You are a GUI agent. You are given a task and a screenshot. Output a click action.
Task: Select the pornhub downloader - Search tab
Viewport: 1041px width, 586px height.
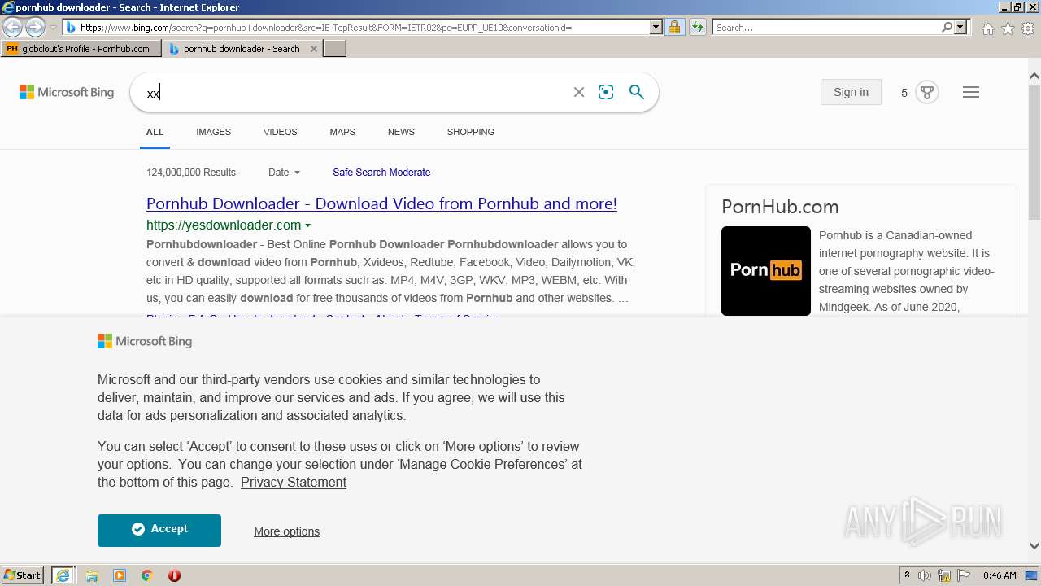point(242,49)
